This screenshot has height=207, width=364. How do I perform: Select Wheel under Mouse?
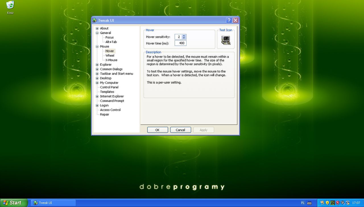click(110, 56)
